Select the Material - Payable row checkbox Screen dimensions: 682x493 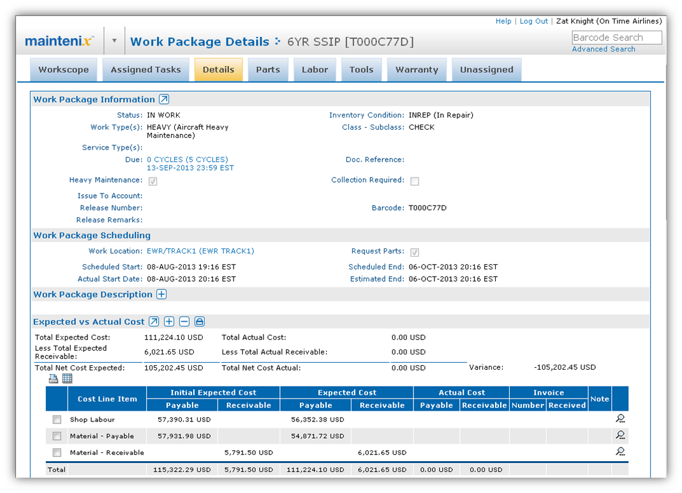(57, 436)
